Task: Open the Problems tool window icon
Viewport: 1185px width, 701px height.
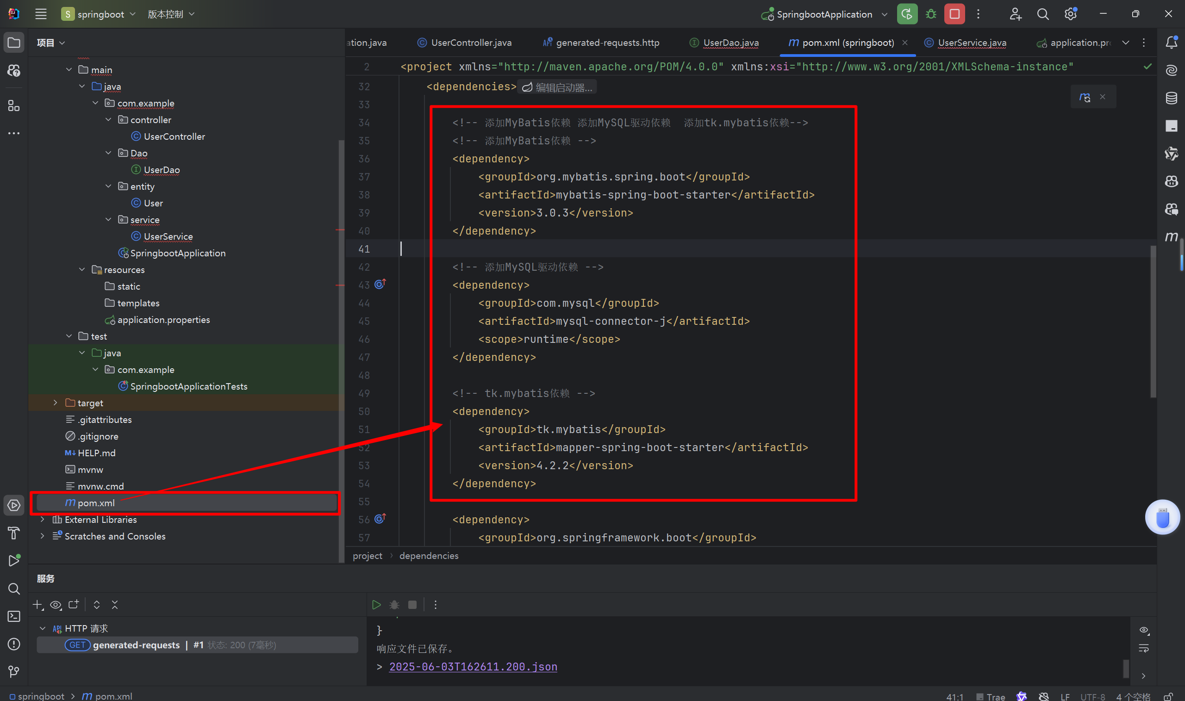Action: click(x=14, y=644)
